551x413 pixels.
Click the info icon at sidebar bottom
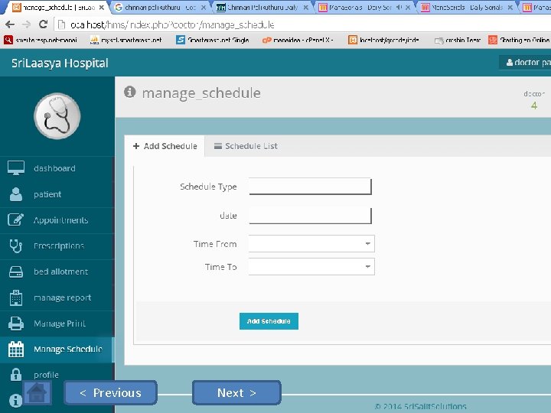(15, 400)
